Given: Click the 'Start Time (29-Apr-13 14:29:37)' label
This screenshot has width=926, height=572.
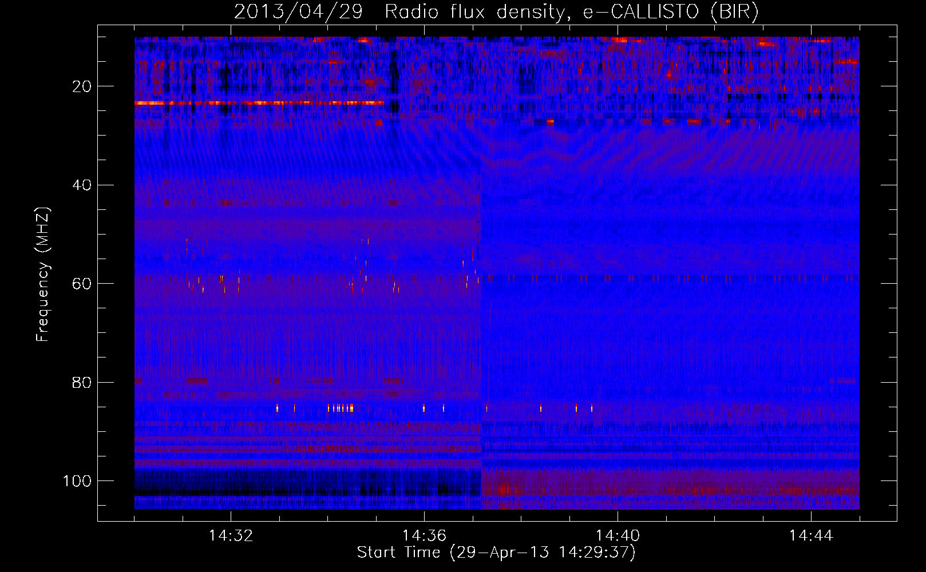Looking at the screenshot, I should click(x=496, y=553).
